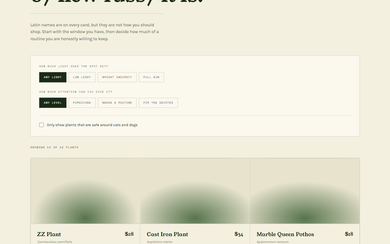Click the Cast Iron Plant title
Screen dimensions: 390x244
click(167, 234)
